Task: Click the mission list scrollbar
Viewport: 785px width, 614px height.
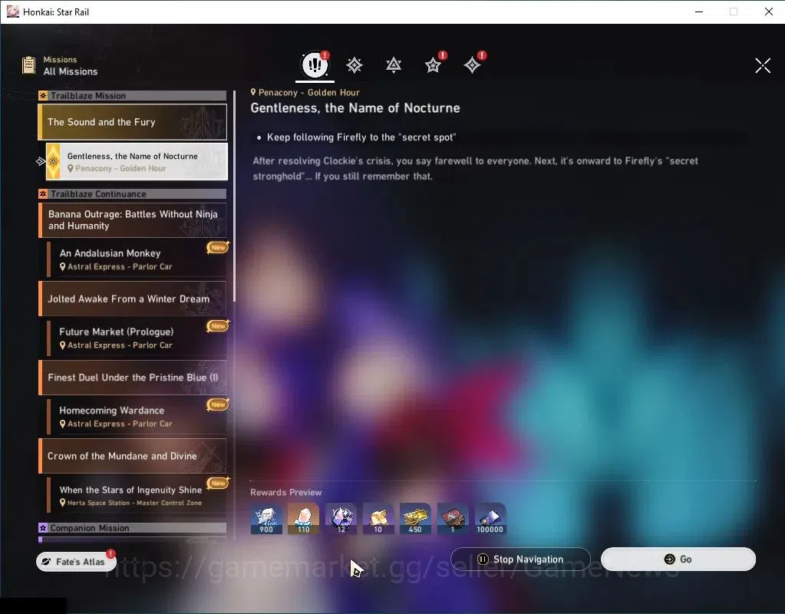Action: pos(234,196)
